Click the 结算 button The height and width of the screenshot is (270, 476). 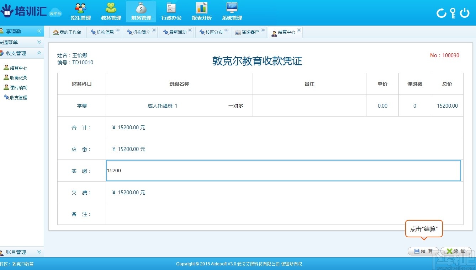[423, 251]
